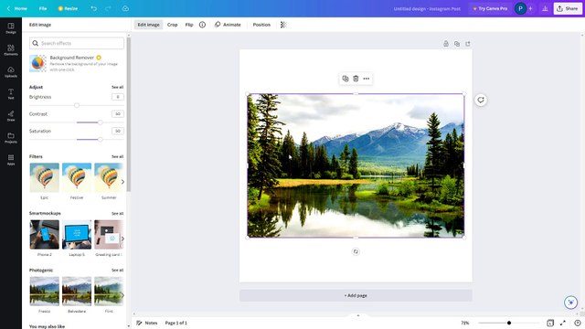Image resolution: width=585 pixels, height=329 pixels.
Task: Click Try Canva Pro button
Action: click(x=490, y=8)
